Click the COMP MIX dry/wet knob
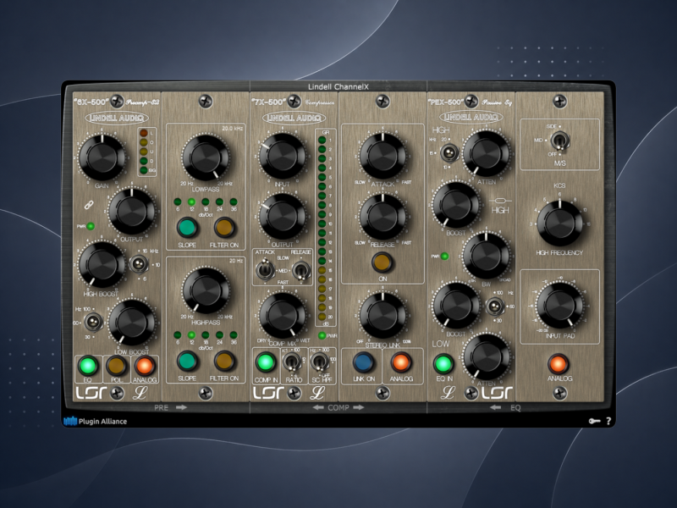Screen dimensions: 677x508 [x=283, y=315]
